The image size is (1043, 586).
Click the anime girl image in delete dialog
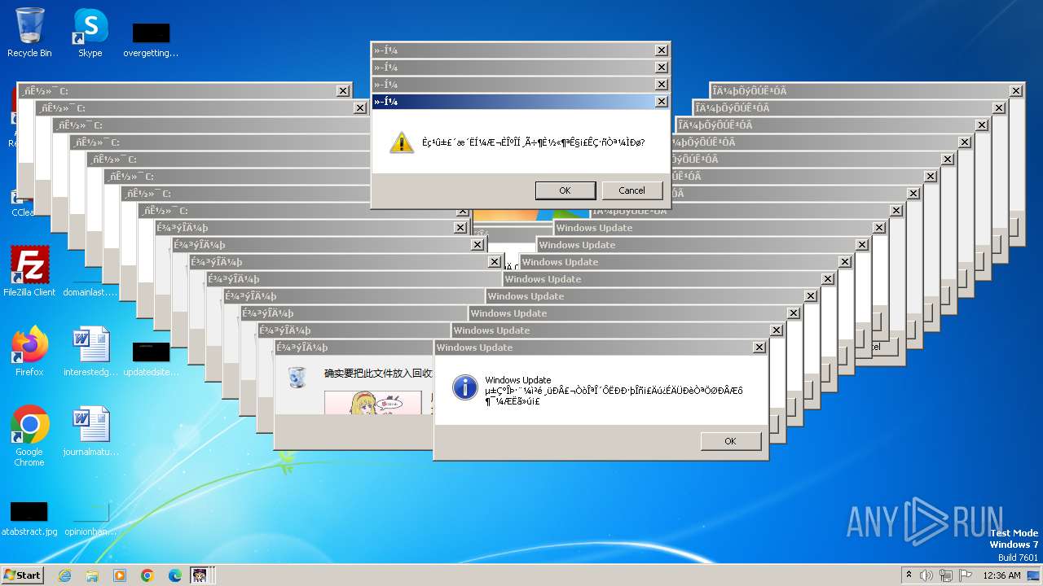point(373,403)
